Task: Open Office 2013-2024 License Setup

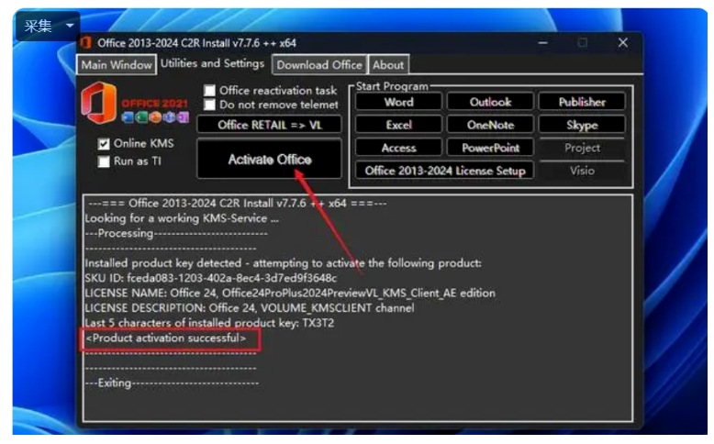Action: click(x=445, y=171)
